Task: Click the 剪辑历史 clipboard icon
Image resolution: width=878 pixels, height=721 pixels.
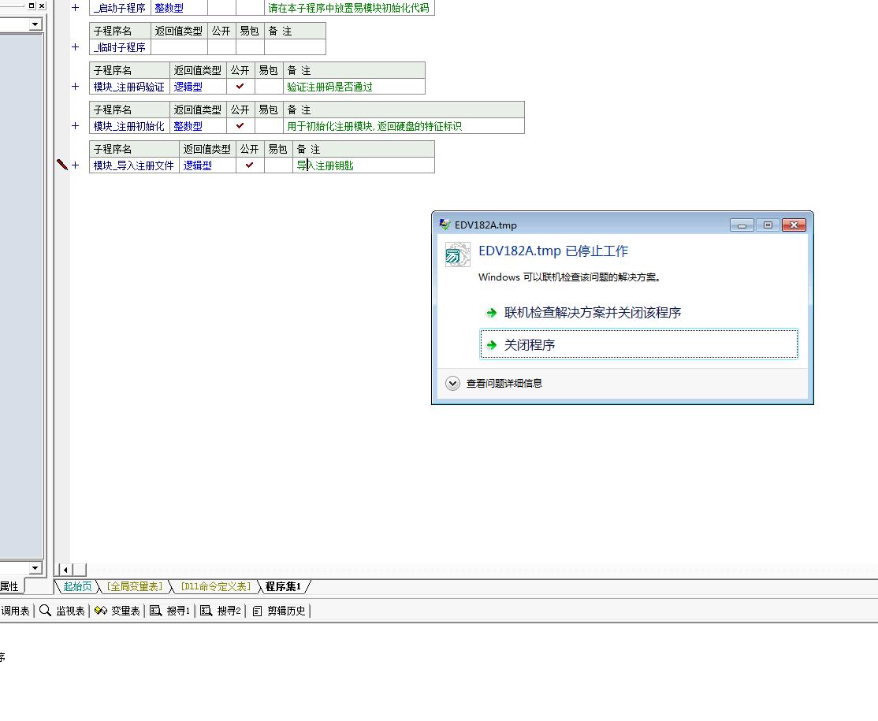Action: pyautogui.click(x=257, y=611)
